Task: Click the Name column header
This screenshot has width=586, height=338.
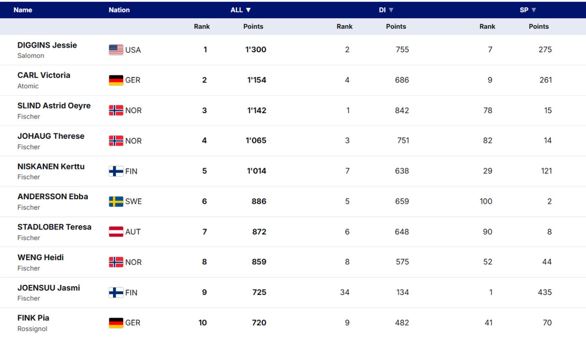Action: click(23, 10)
